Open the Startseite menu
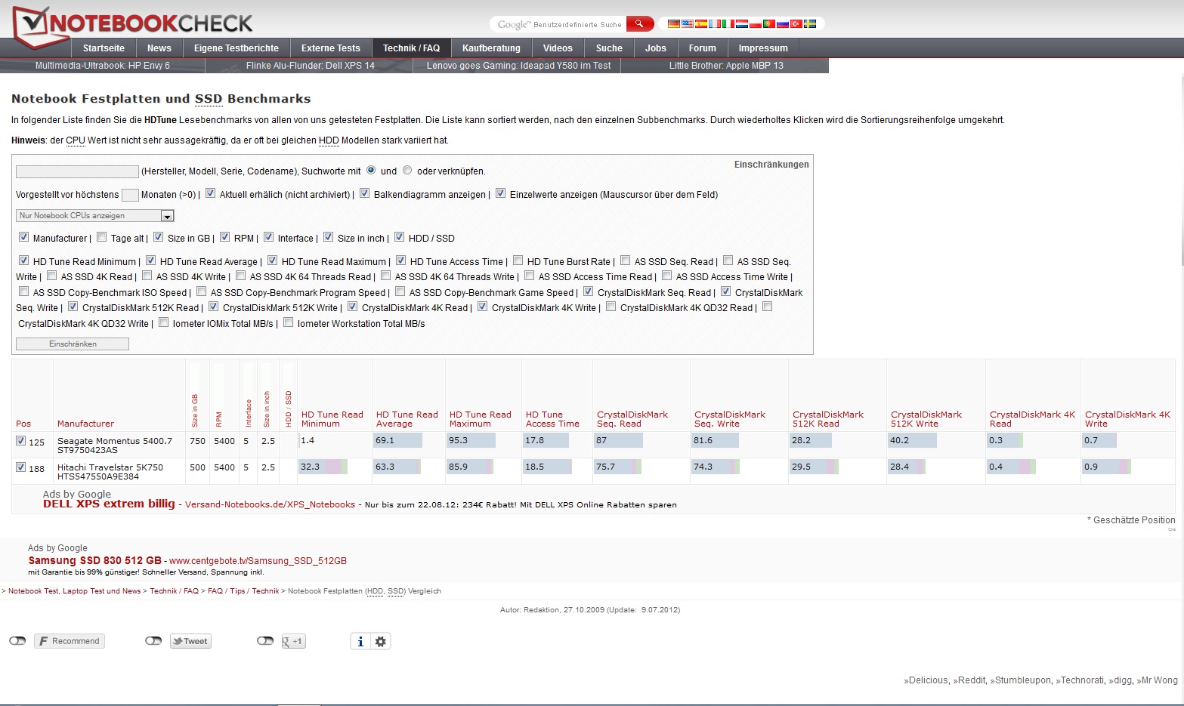 104,48
